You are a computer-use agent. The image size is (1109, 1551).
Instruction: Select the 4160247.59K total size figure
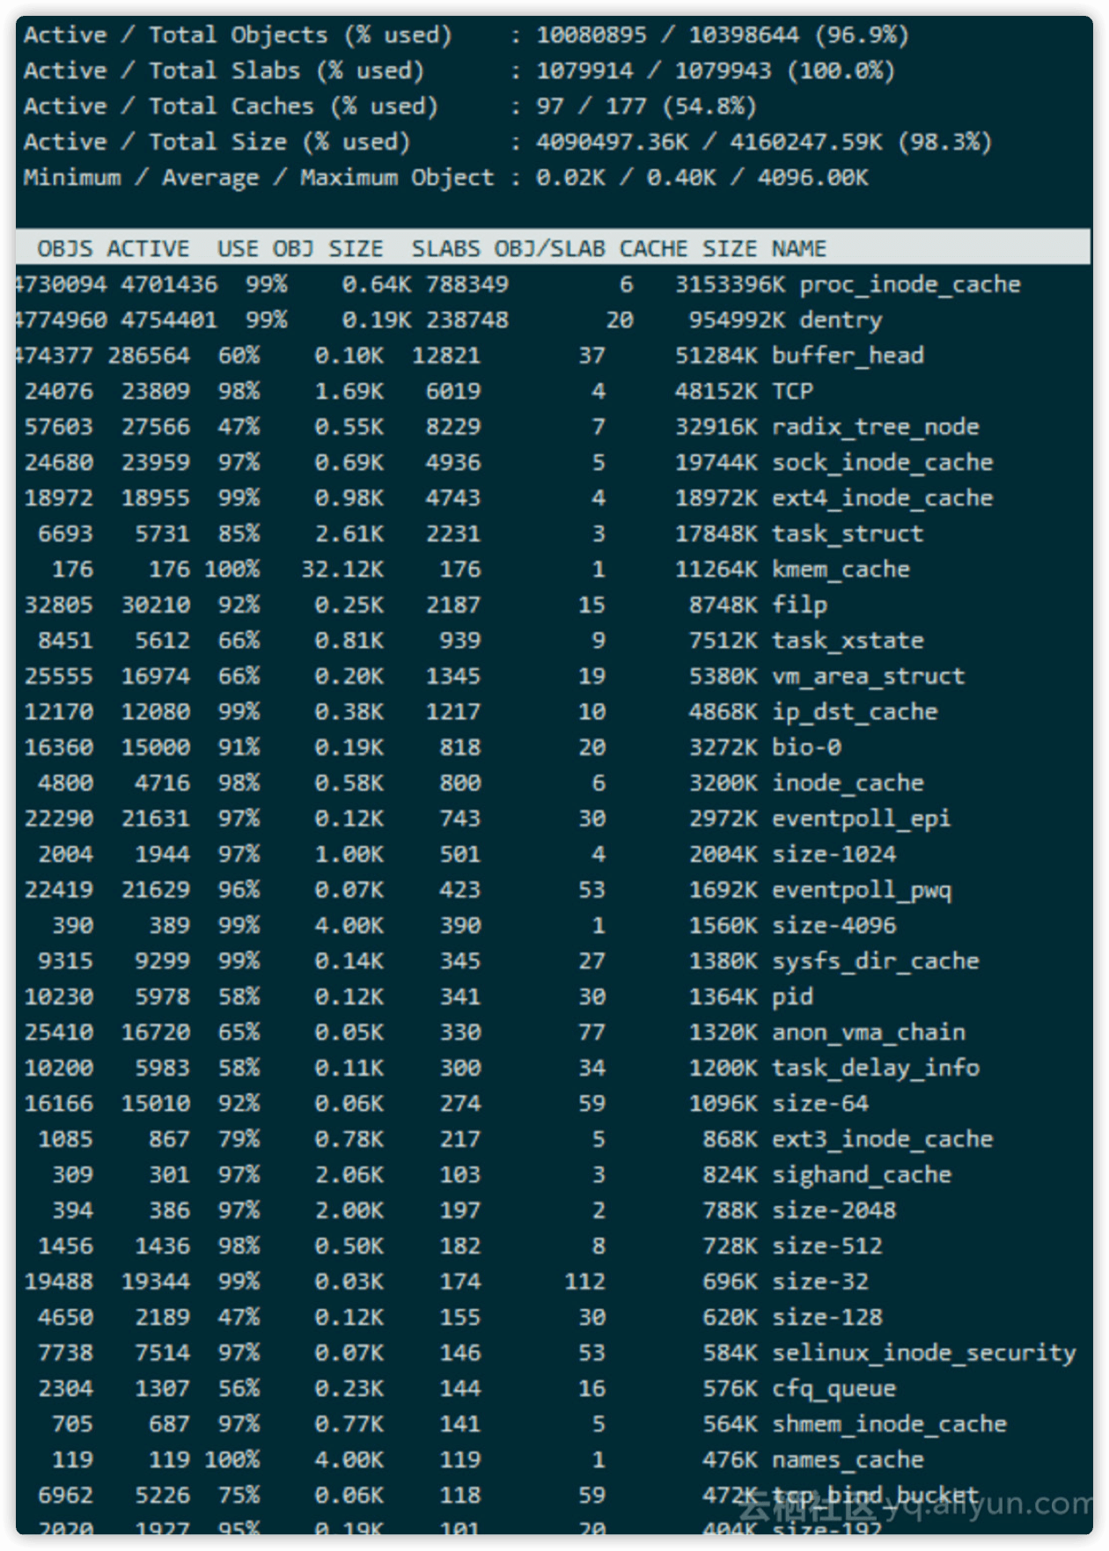pos(806,142)
